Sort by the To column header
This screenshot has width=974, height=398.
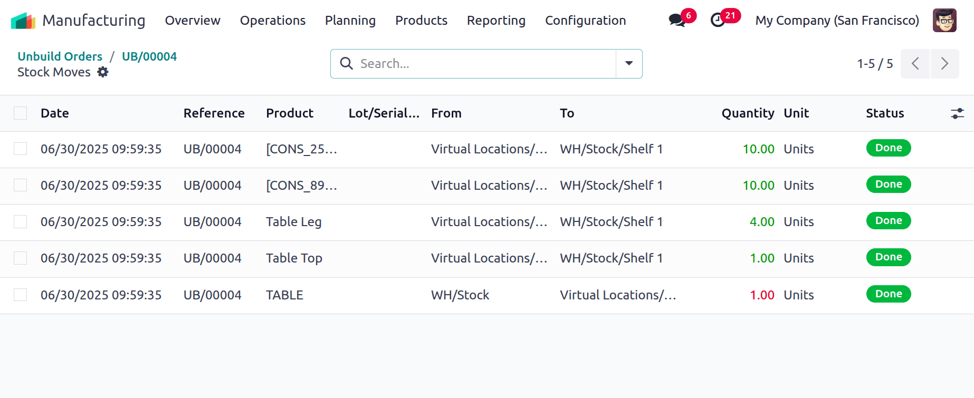(567, 113)
